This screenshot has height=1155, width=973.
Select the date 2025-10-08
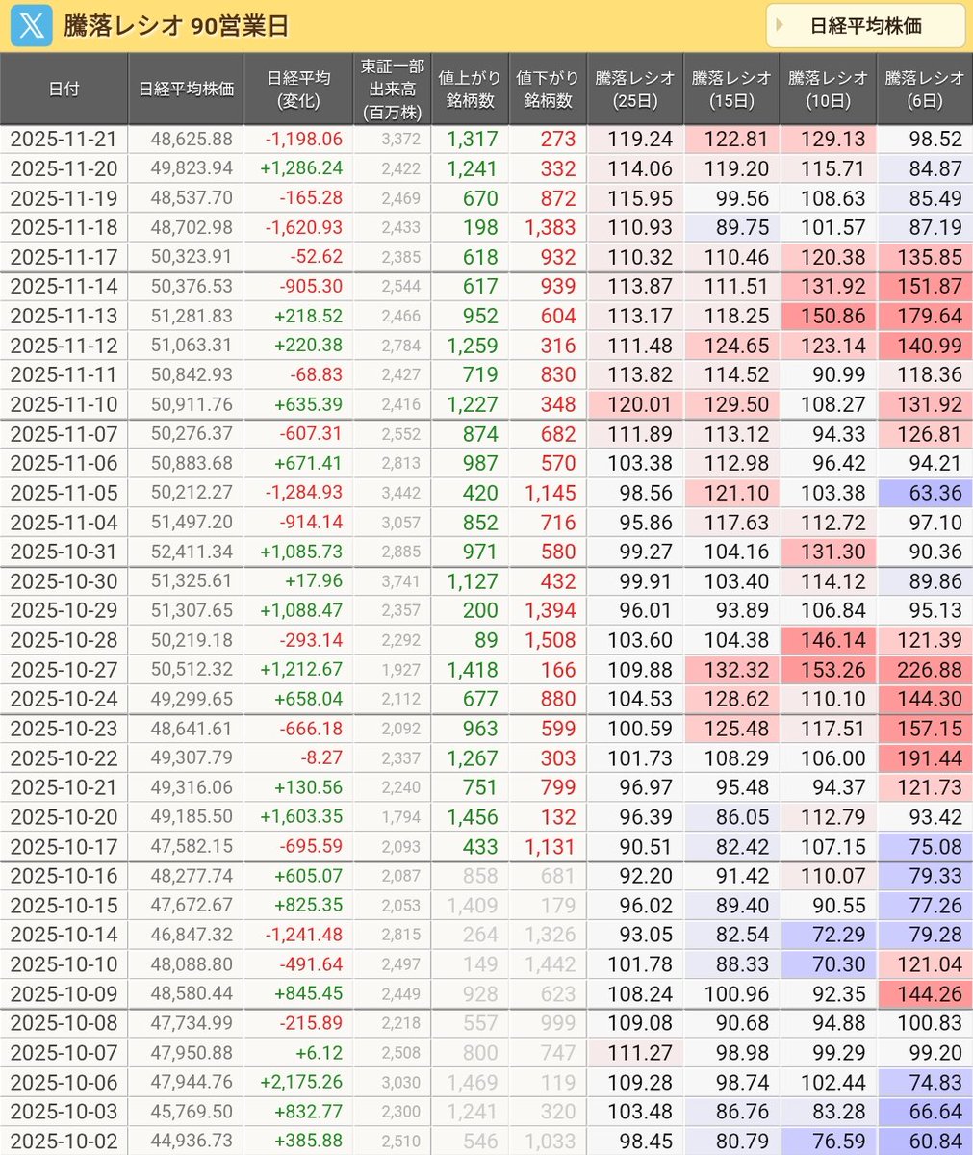[64, 1023]
